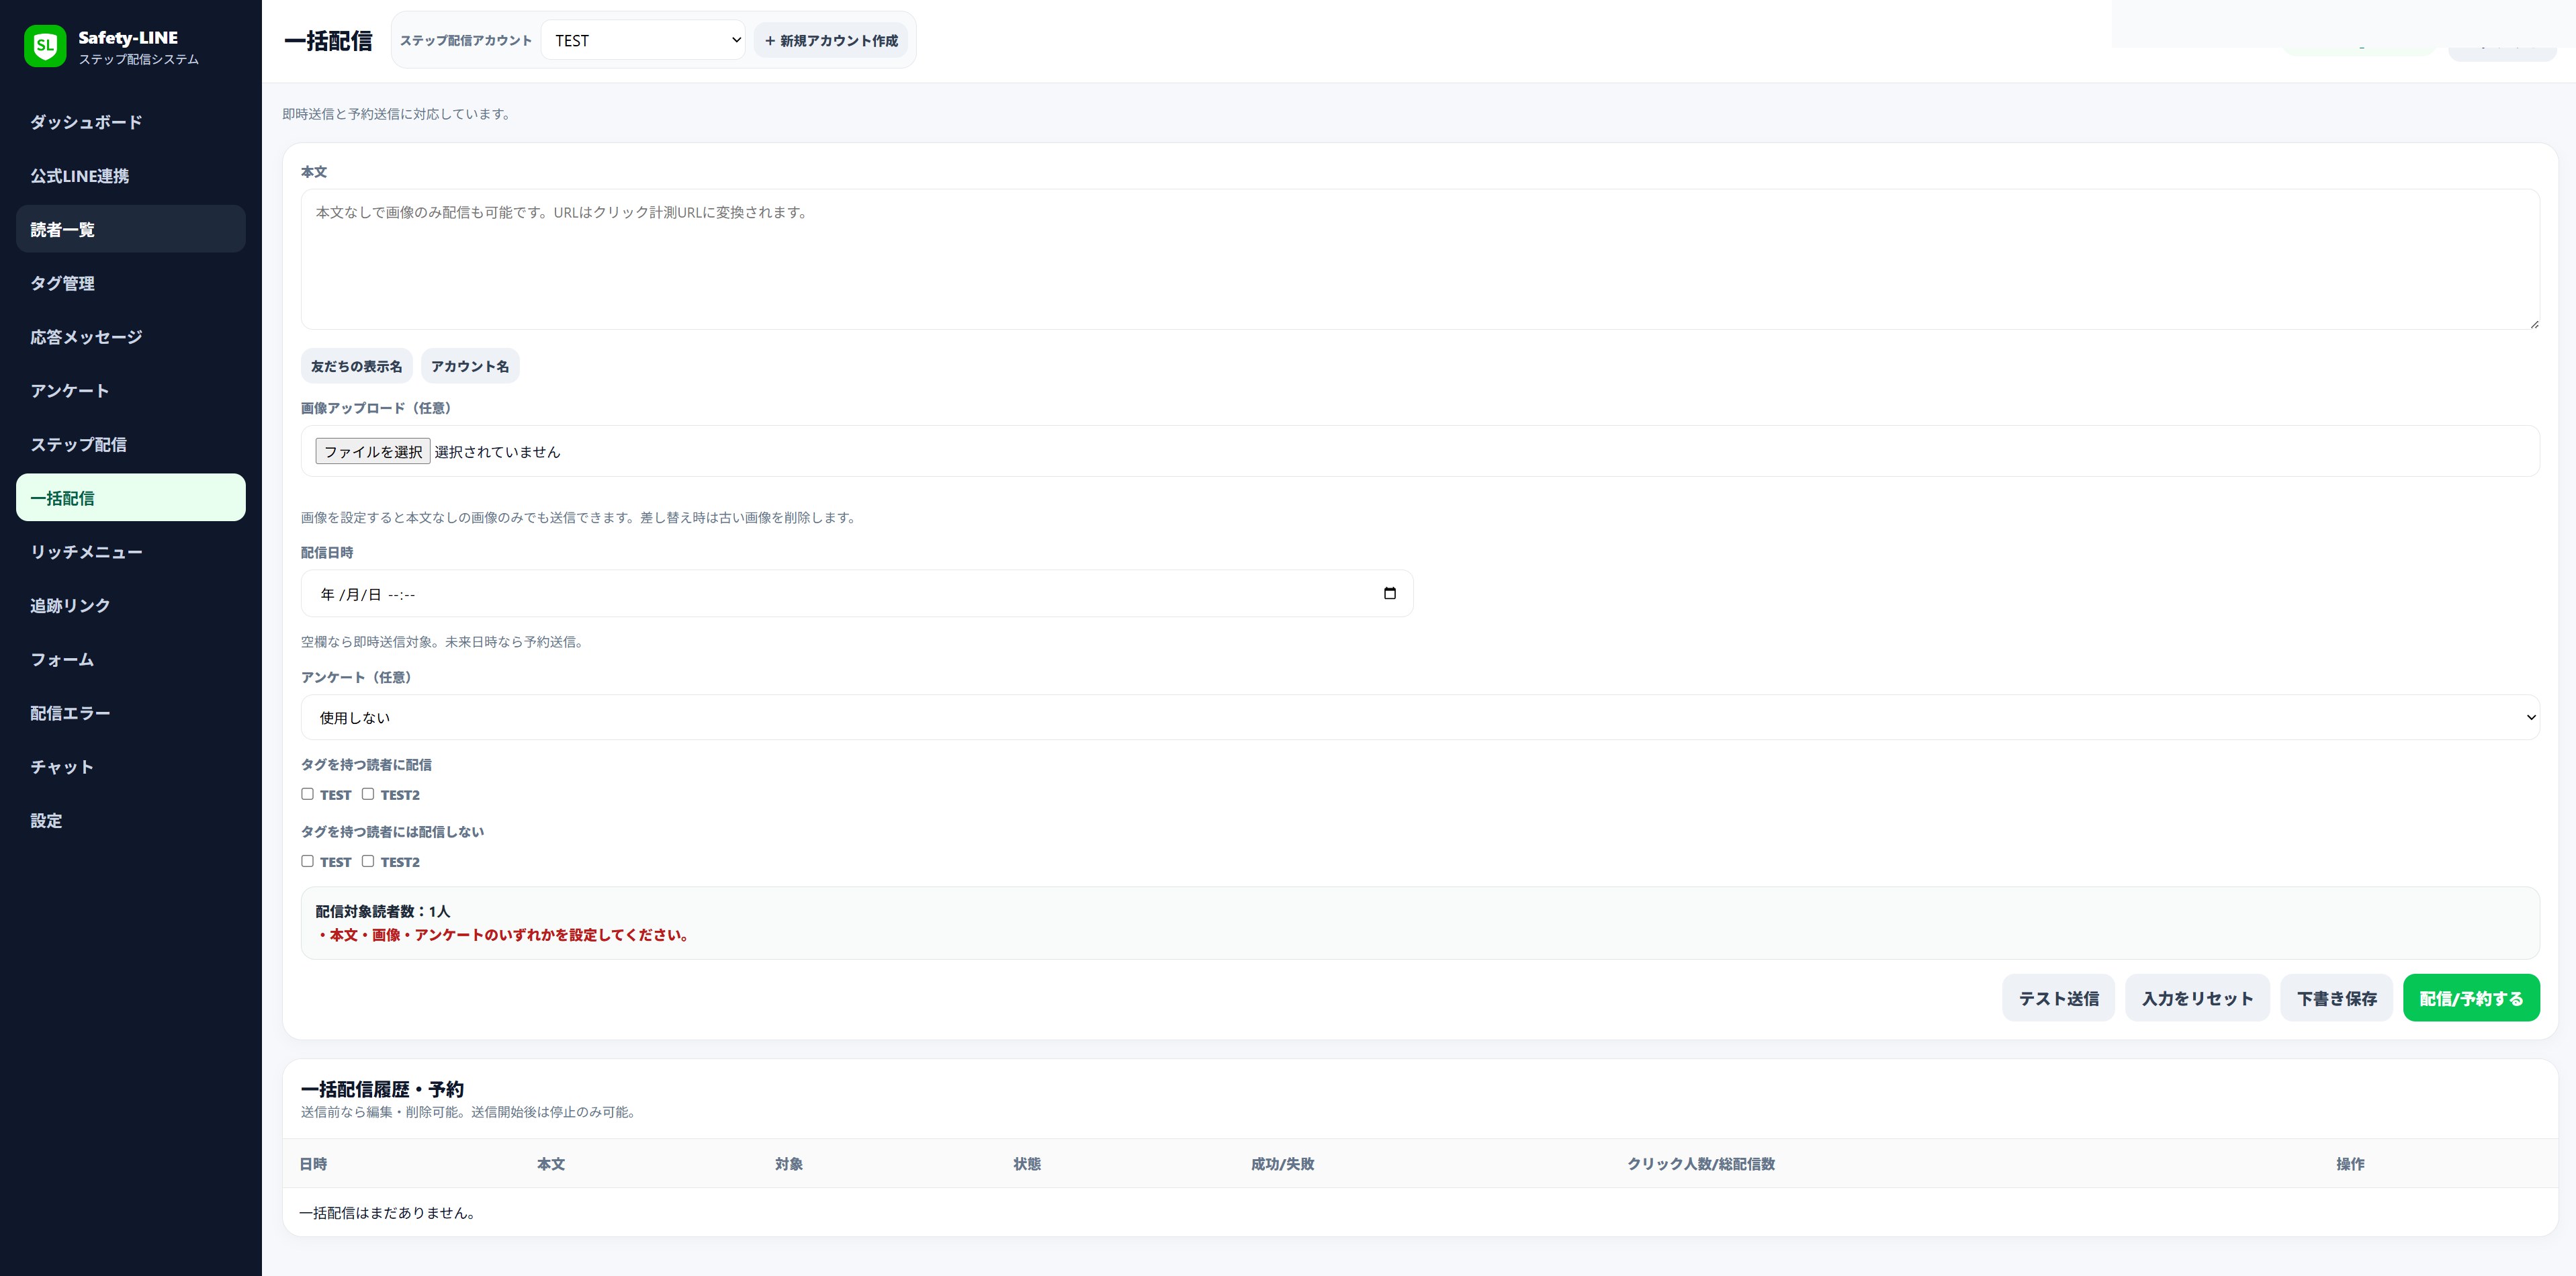The width and height of the screenshot is (2576, 1276).
Task: Click 入力をリセット button
Action: 2197,998
